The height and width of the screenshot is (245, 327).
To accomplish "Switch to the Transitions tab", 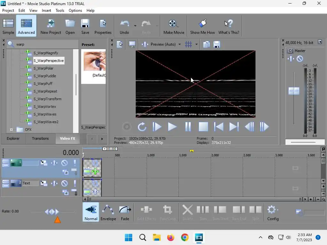I will [40, 138].
